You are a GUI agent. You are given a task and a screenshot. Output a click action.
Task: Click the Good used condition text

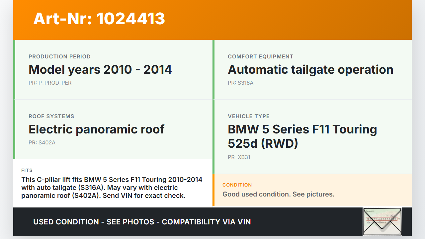tap(278, 194)
